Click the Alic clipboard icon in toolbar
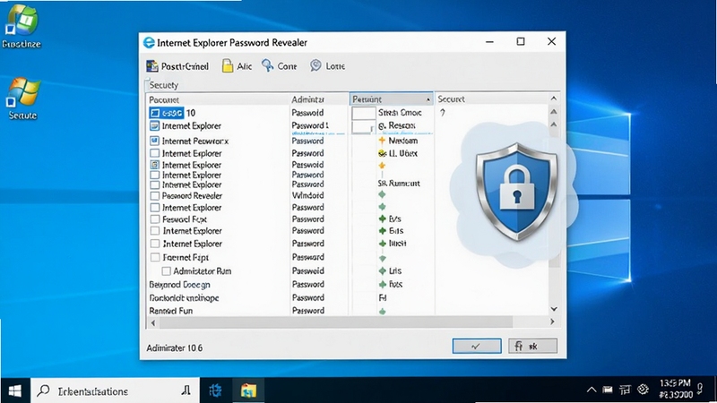Viewport: 717px width, 403px height. [x=228, y=65]
